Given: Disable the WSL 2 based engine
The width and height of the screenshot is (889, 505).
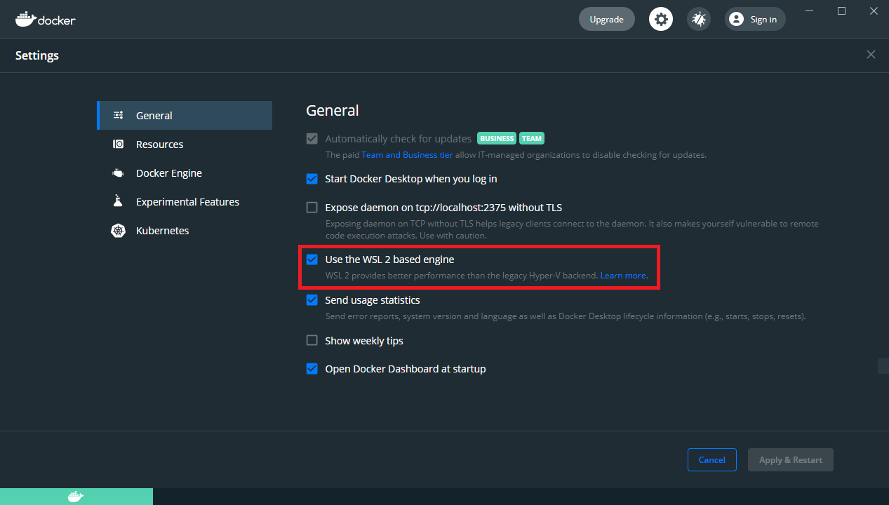Looking at the screenshot, I should (312, 259).
